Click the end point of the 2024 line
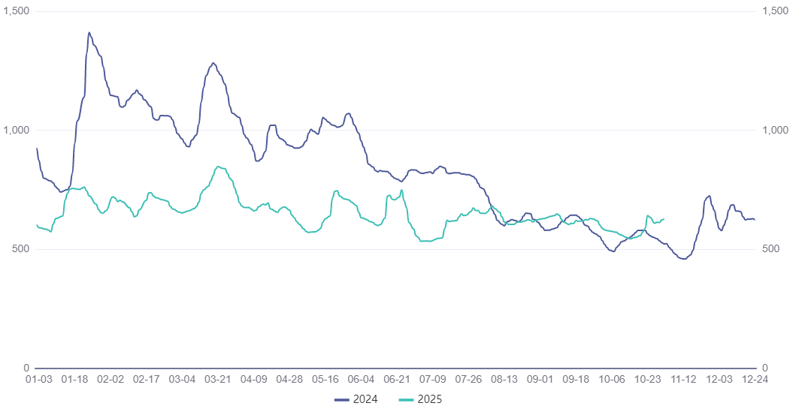Viewport: 793px width, 406px height. (x=755, y=219)
